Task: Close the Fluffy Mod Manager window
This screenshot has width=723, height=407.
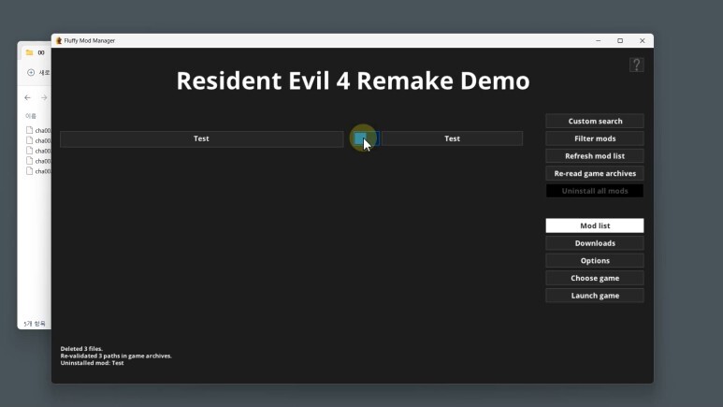Action: point(643,40)
